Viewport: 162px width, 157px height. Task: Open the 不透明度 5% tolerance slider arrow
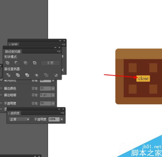pos(53,103)
